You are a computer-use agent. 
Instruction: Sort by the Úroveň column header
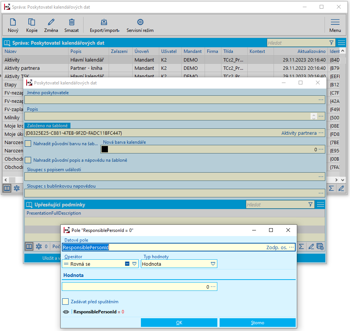coord(142,51)
